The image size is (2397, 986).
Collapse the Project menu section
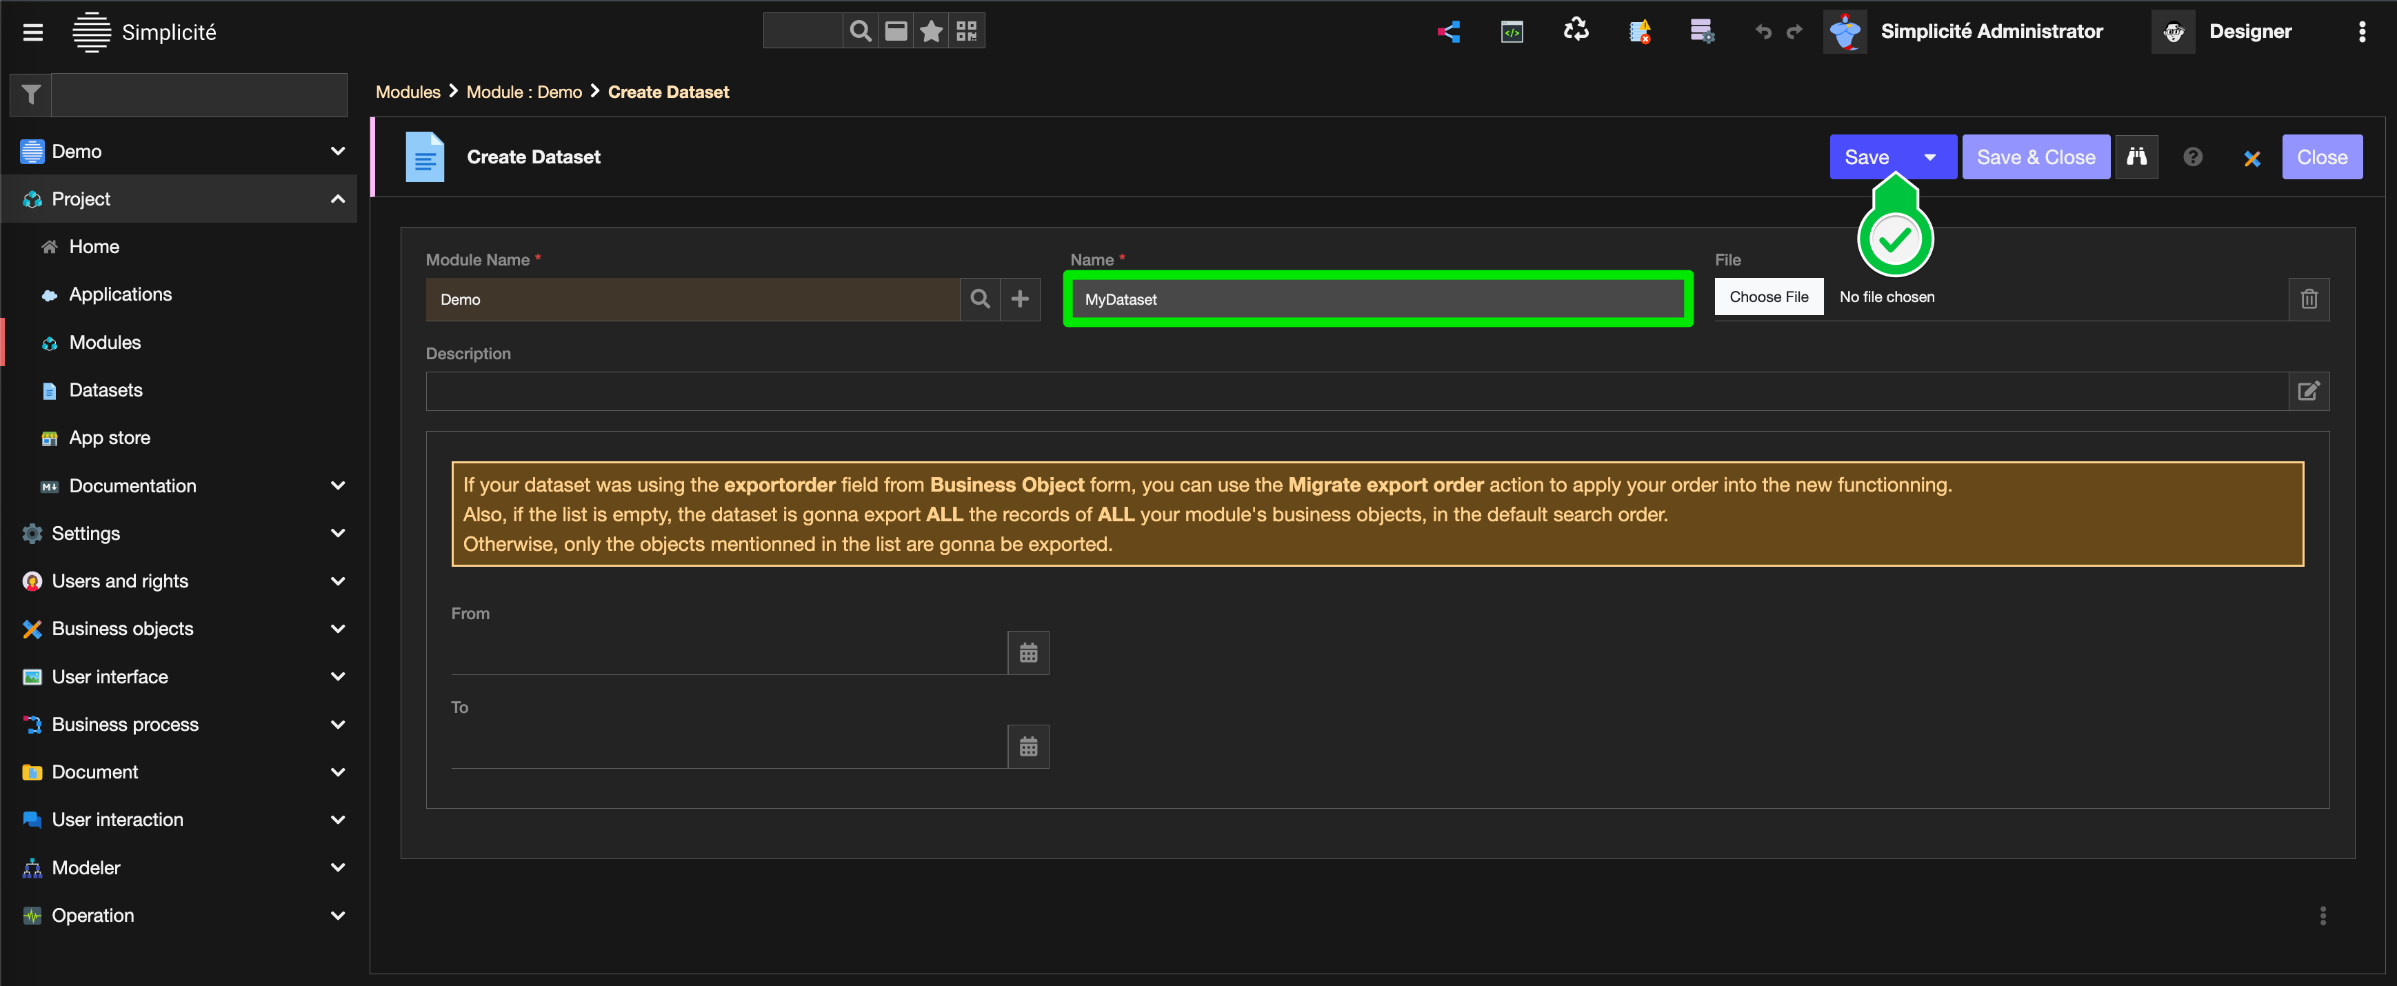click(x=338, y=199)
